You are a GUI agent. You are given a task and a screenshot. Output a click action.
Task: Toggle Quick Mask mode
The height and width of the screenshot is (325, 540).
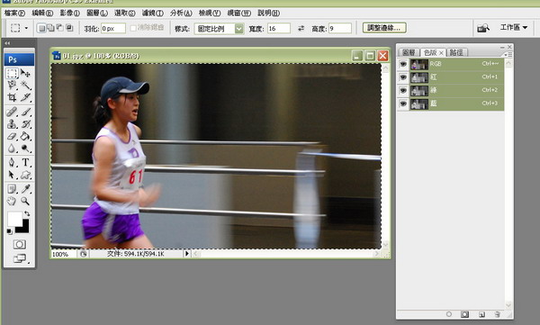click(x=19, y=244)
